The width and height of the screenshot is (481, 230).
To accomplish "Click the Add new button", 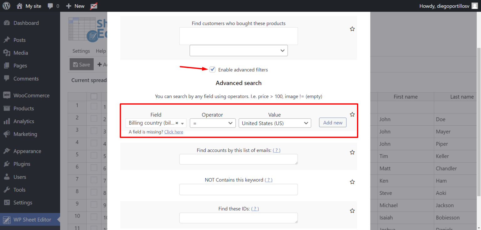I will pyautogui.click(x=333, y=123).
